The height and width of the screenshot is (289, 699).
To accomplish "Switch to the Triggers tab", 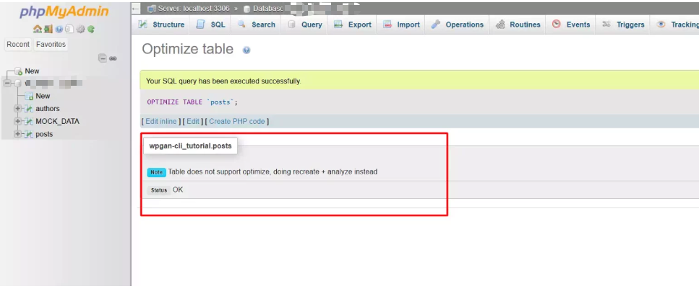I will click(x=623, y=25).
